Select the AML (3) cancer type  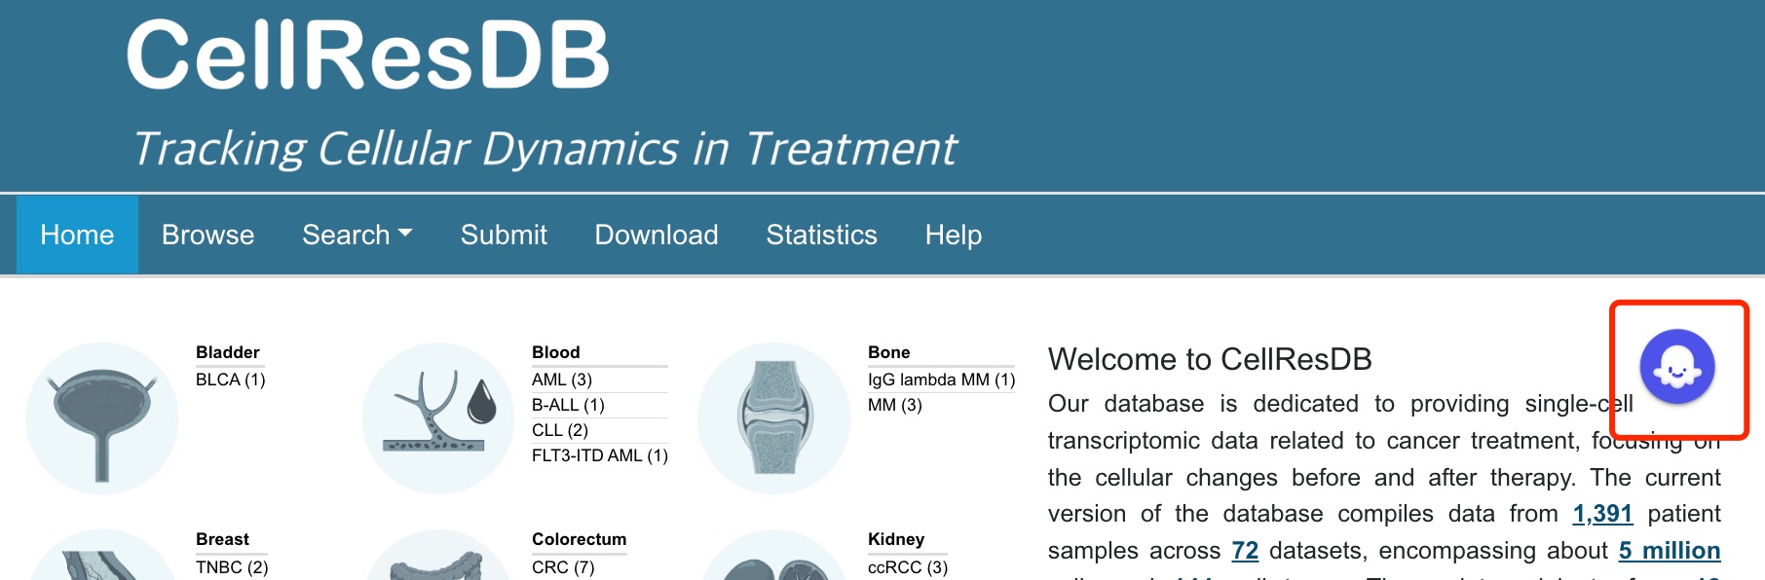point(562,380)
